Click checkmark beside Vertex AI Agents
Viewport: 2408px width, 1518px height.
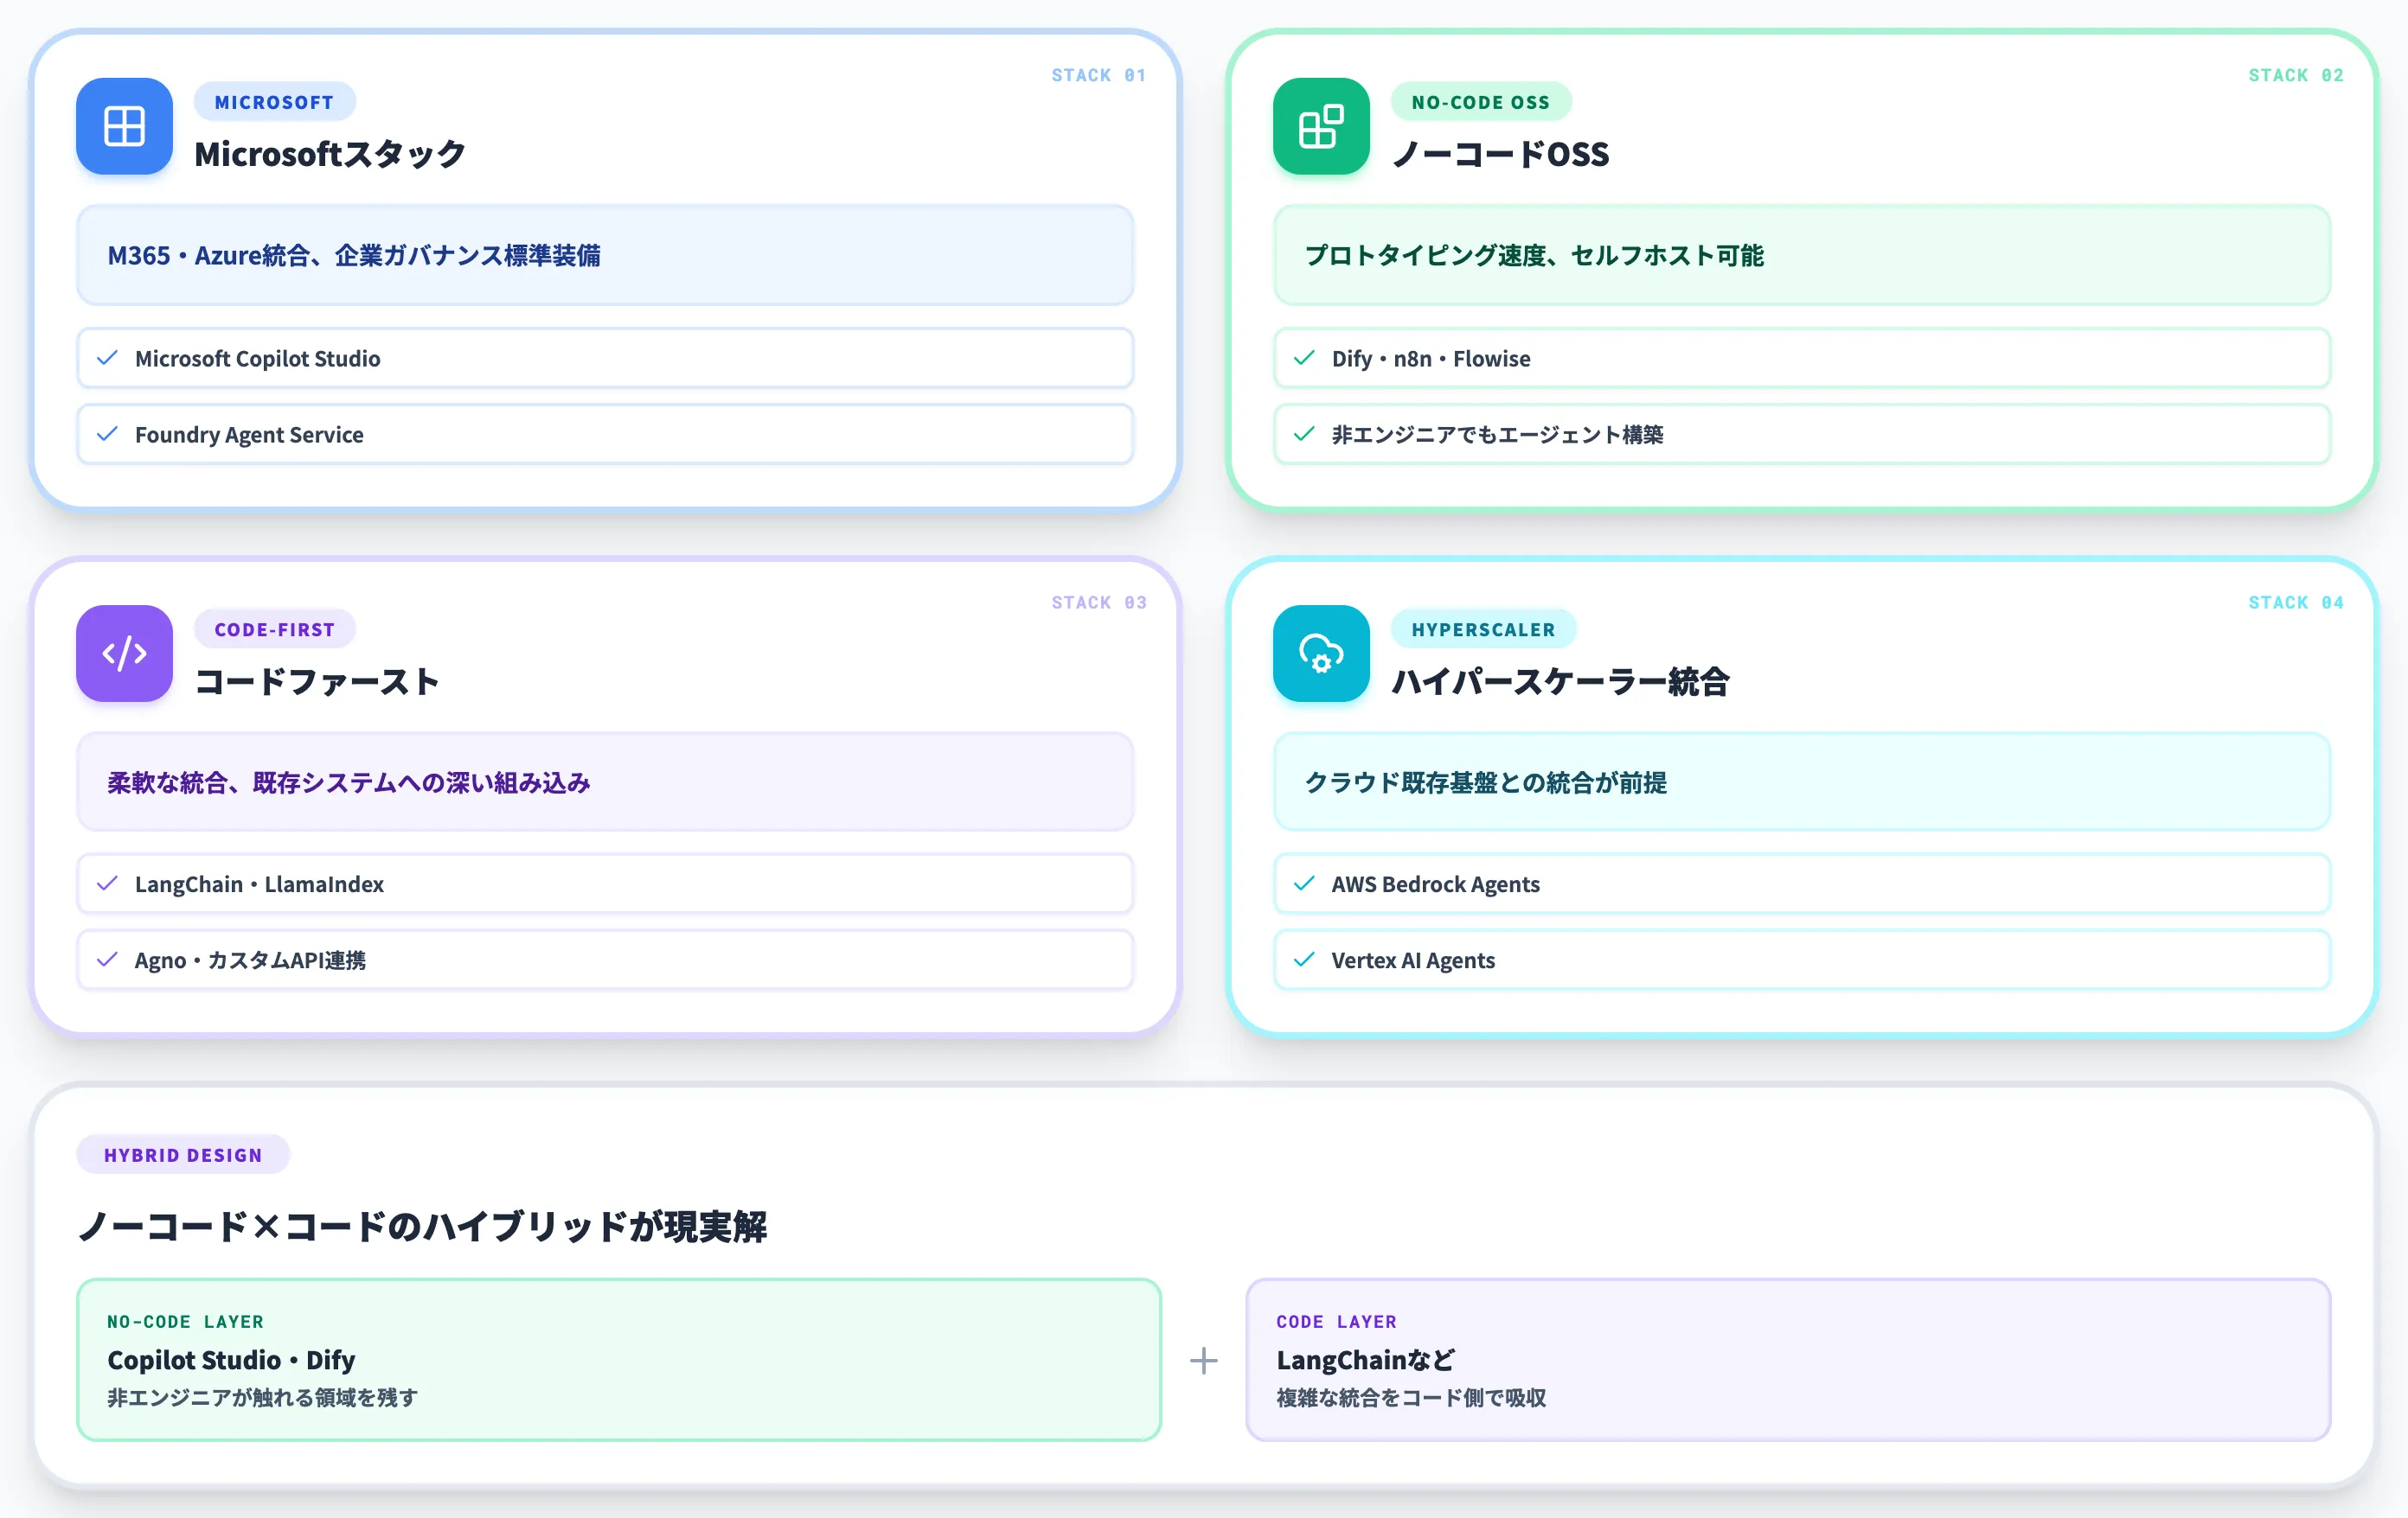coord(1304,960)
